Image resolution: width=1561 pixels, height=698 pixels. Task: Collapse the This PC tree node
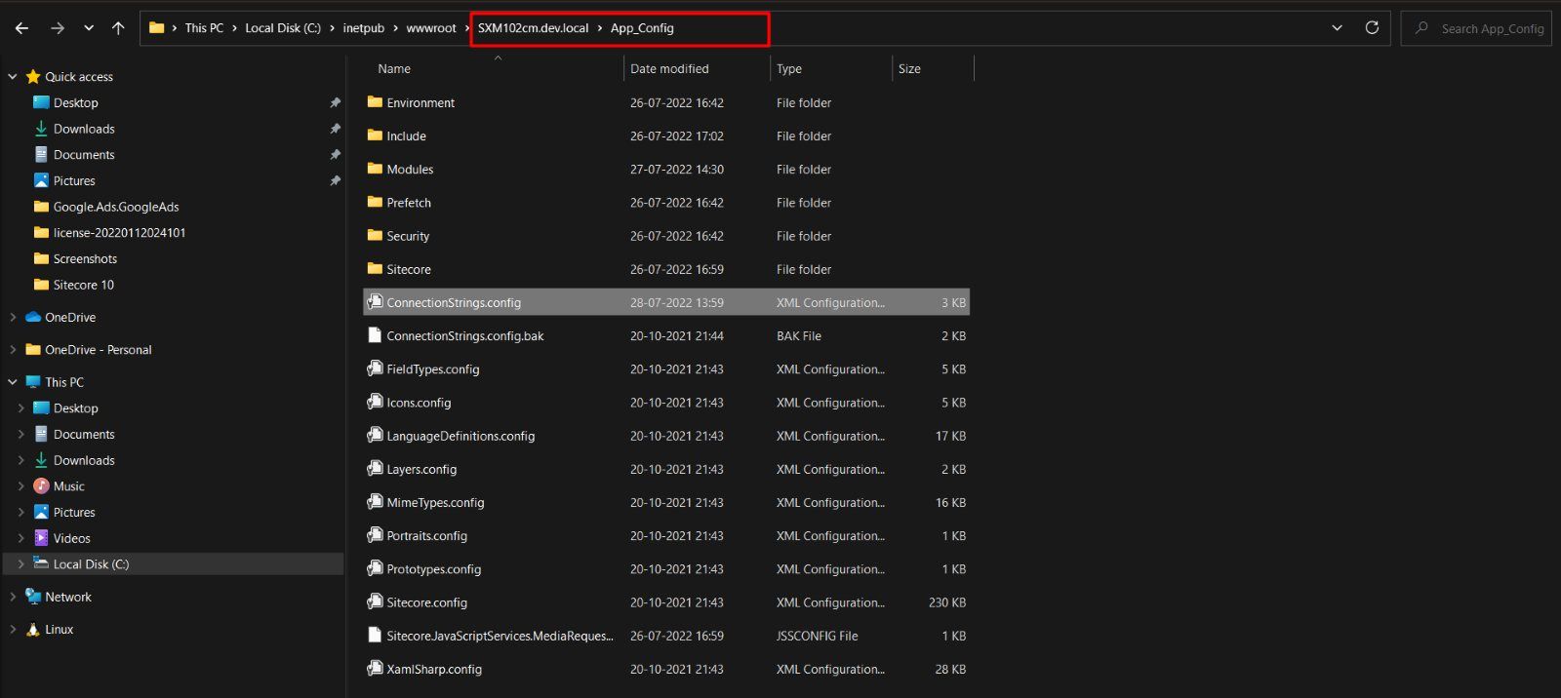(x=13, y=382)
